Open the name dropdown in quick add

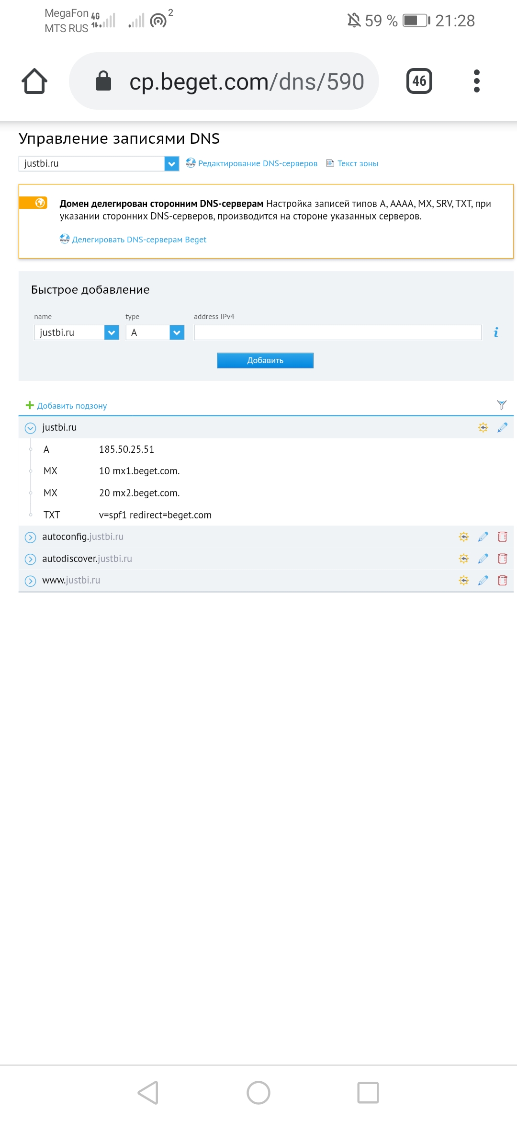tap(111, 332)
